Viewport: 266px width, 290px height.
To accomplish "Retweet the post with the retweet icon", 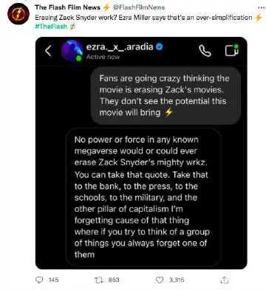I will [x=99, y=280].
